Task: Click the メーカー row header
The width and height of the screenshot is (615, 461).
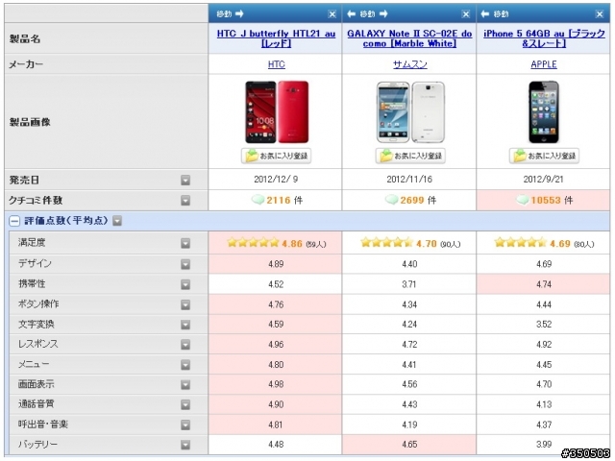Action: pyautogui.click(x=107, y=64)
